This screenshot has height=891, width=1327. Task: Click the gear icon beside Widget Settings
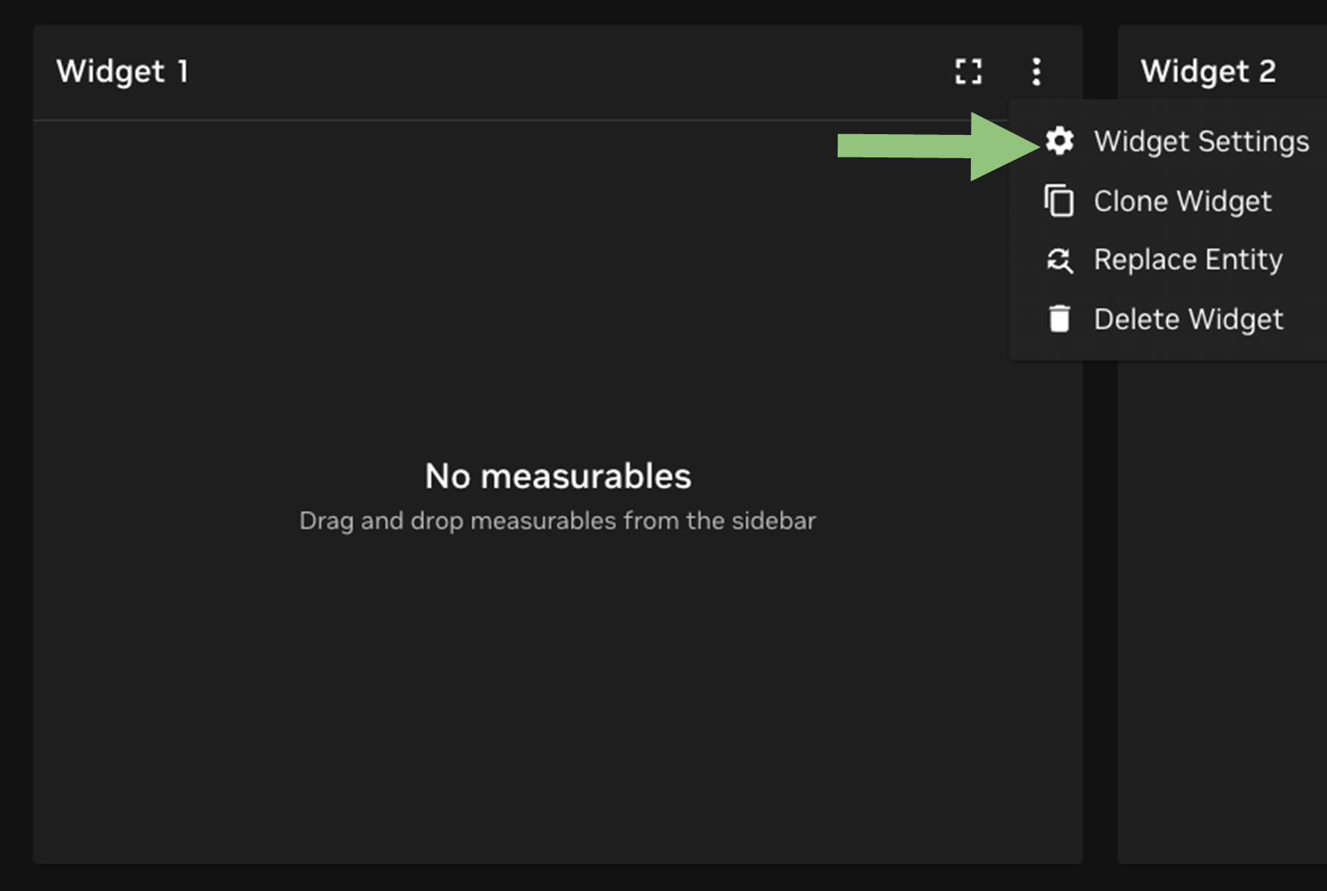tap(1060, 141)
